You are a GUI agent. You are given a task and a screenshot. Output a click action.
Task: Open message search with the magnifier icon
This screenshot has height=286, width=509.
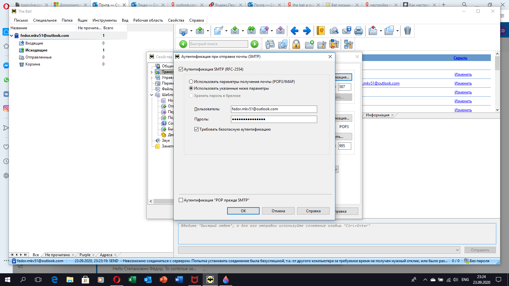point(334,31)
